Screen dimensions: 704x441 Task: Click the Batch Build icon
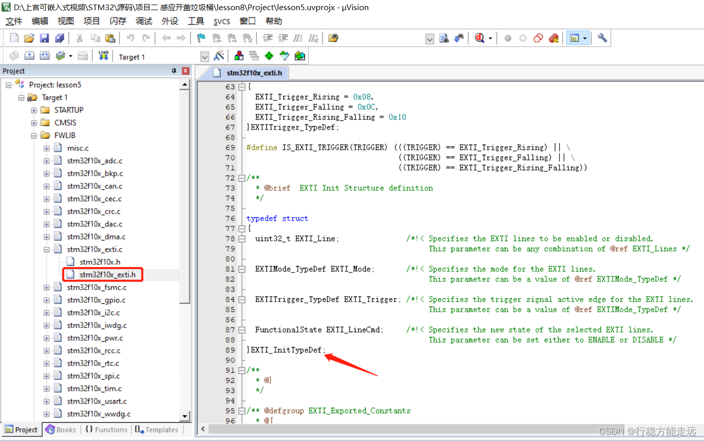[x=60, y=56]
